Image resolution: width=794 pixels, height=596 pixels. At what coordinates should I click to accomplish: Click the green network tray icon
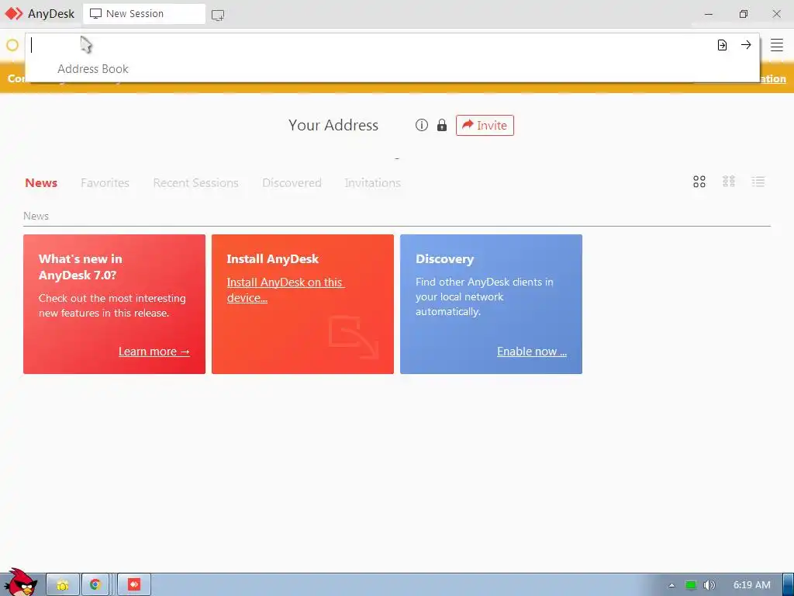point(691,585)
